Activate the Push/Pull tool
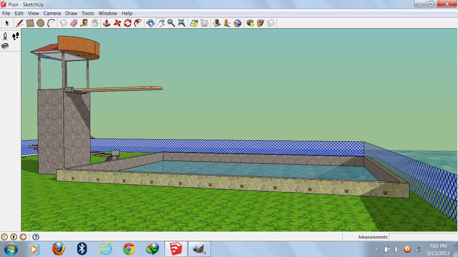The width and height of the screenshot is (458, 257). point(107,23)
